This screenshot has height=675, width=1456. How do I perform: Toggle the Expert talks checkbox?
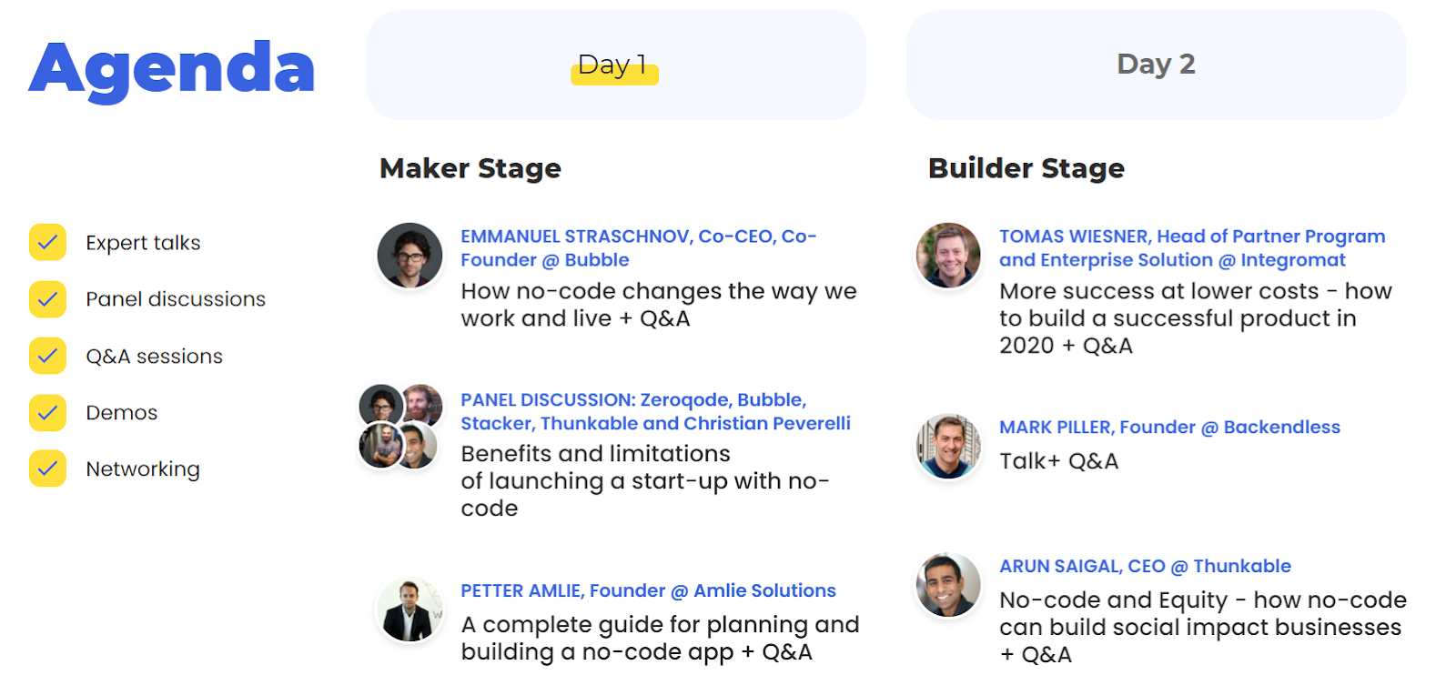pos(47,242)
